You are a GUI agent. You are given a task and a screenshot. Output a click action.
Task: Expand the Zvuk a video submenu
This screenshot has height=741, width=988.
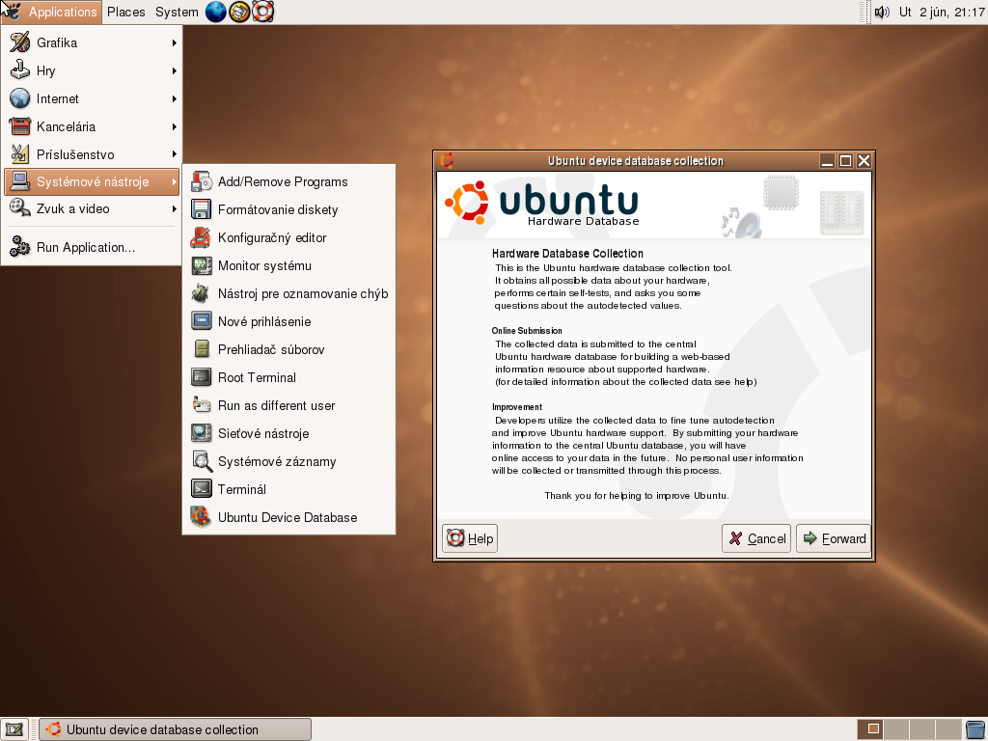(93, 209)
